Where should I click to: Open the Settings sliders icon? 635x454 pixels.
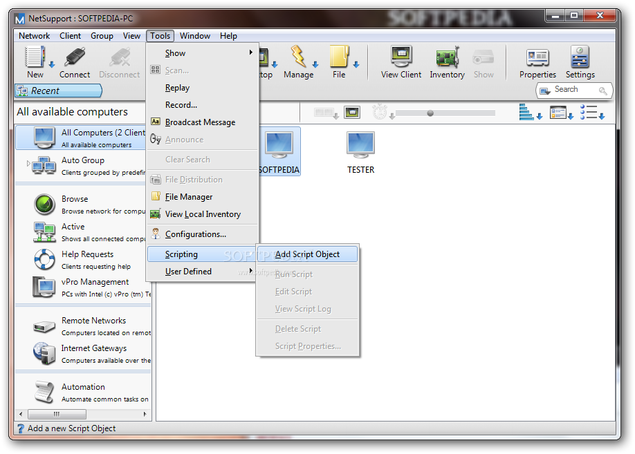(x=580, y=57)
